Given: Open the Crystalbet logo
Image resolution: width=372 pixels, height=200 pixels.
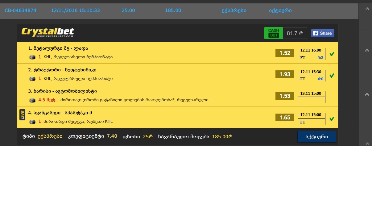Looking at the screenshot, I should click(x=48, y=33).
